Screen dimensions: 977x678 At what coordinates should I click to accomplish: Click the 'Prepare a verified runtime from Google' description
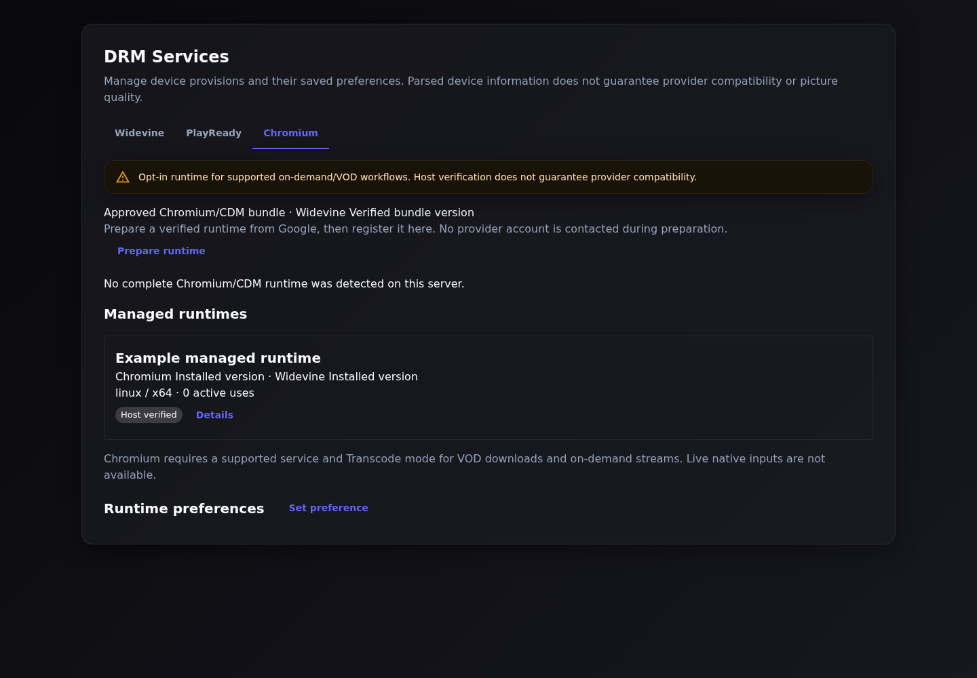[x=415, y=228]
